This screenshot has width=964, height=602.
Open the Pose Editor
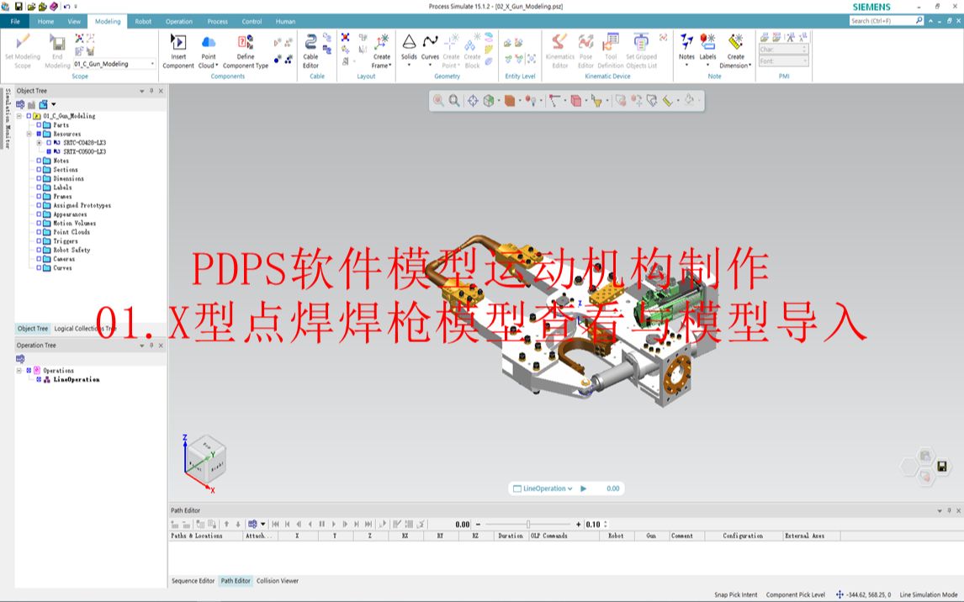click(584, 49)
